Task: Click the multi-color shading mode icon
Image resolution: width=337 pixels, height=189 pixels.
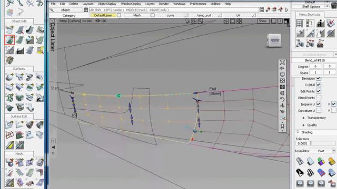Action: coord(321,161)
